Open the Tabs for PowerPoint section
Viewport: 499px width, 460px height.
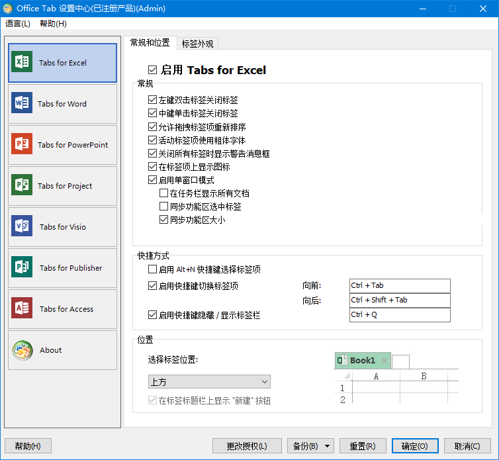tap(62, 145)
